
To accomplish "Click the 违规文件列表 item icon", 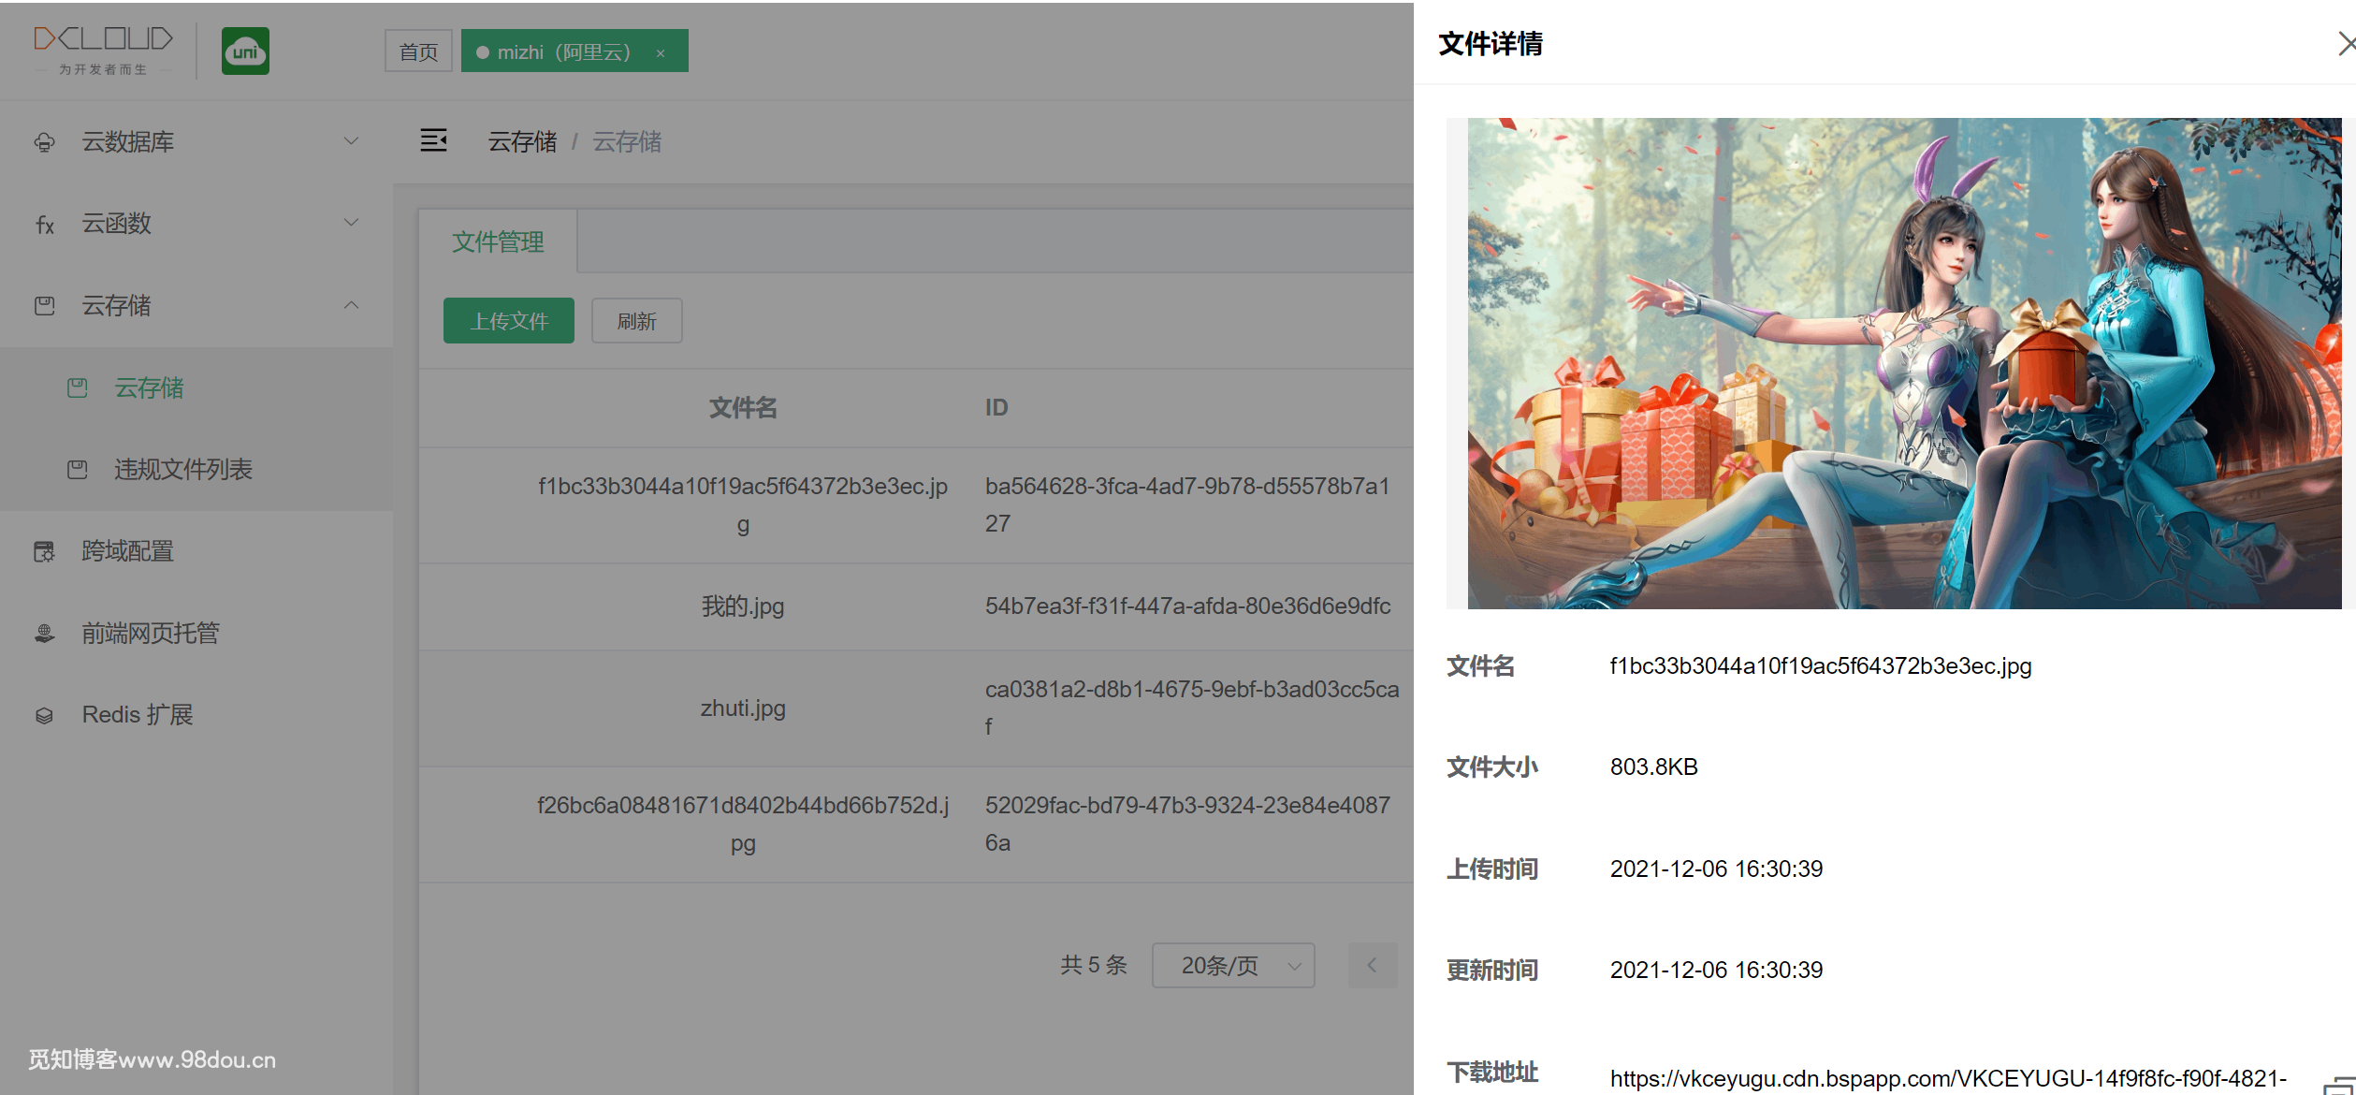I will (78, 470).
